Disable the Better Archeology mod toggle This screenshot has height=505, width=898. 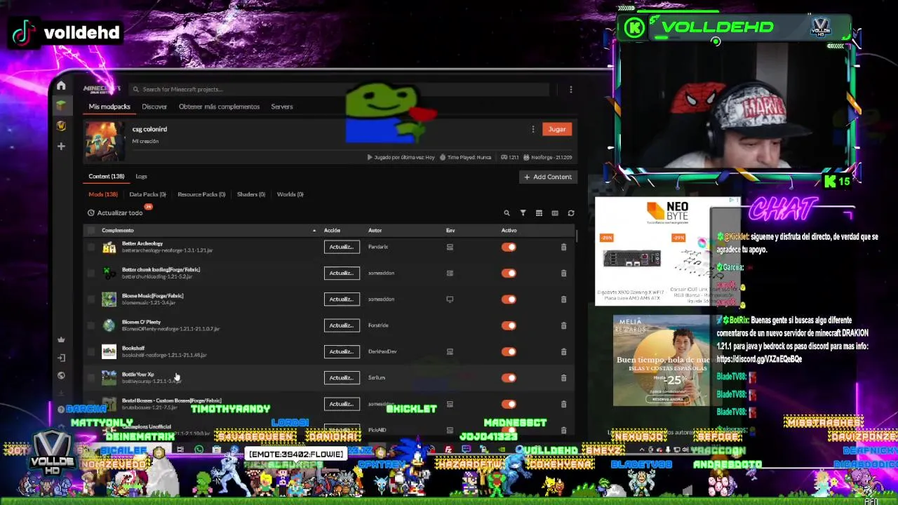[509, 247]
